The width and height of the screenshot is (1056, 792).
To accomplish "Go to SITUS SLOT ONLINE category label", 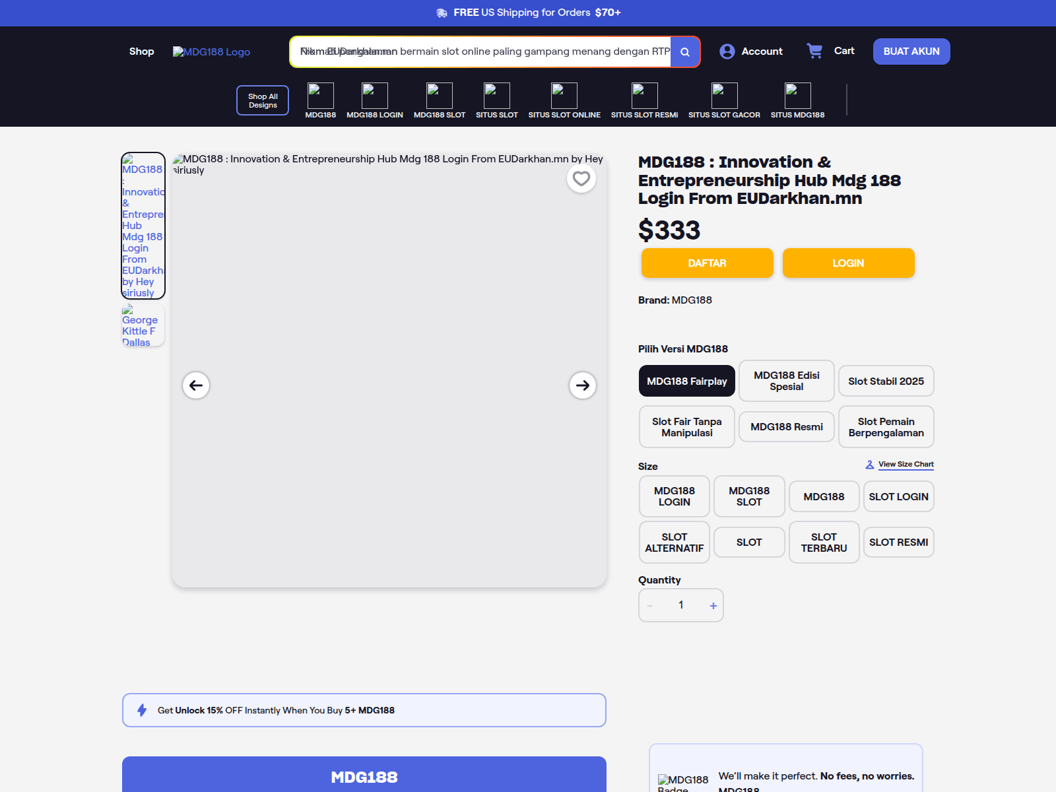I will tap(564, 115).
